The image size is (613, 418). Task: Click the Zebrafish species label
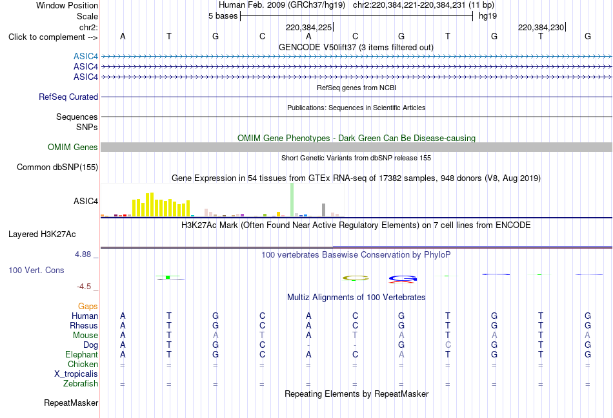click(x=81, y=384)
